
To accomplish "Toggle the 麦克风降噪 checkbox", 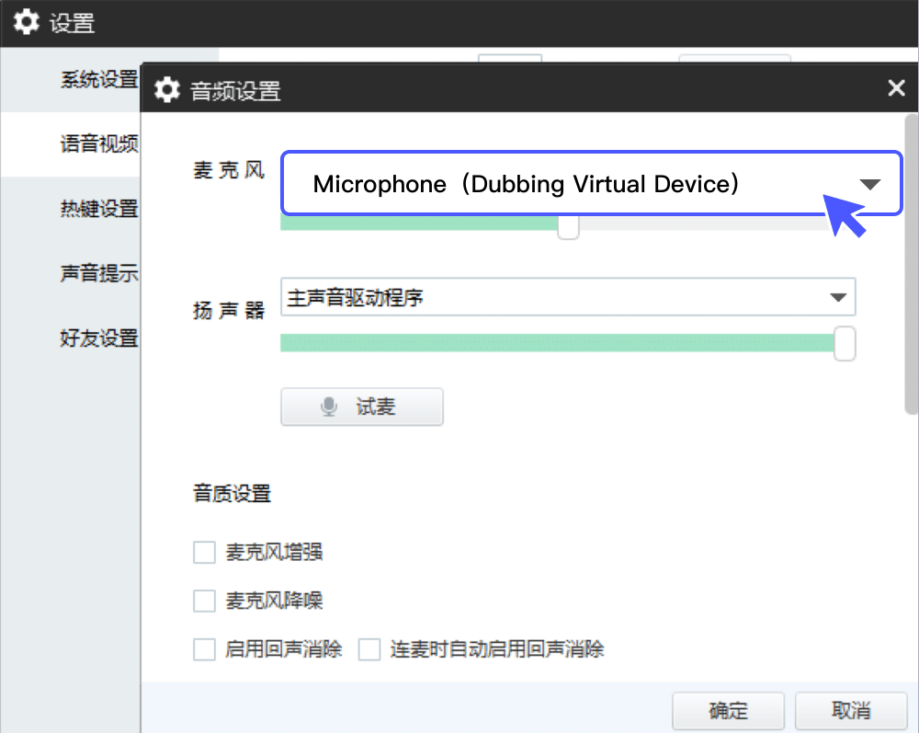I will 204,601.
